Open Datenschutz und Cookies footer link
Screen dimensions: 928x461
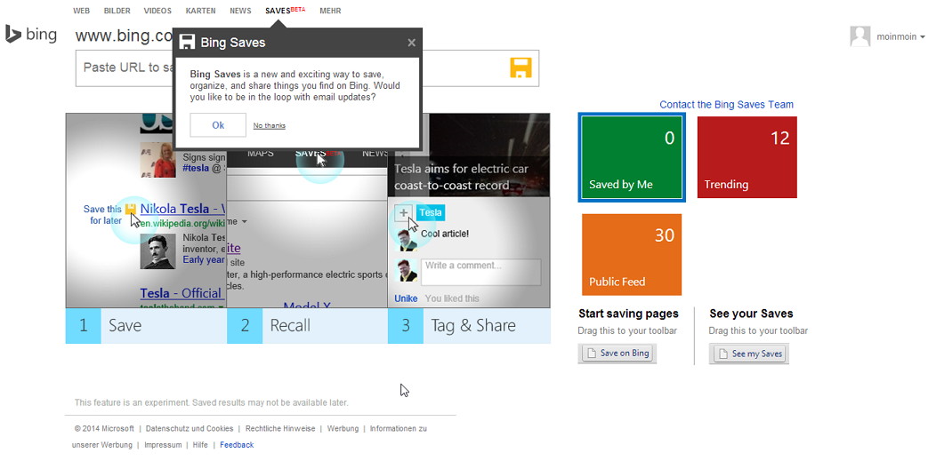click(190, 428)
